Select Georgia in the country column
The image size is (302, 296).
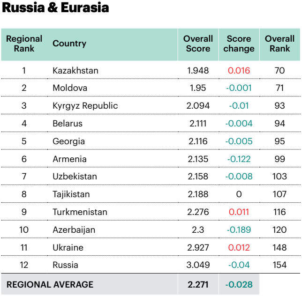coord(69,141)
